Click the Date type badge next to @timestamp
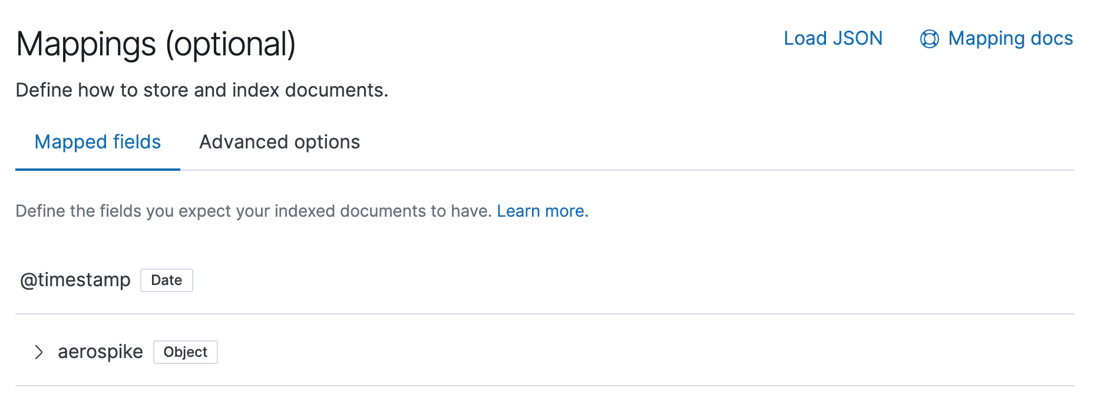The image size is (1097, 404). (167, 280)
